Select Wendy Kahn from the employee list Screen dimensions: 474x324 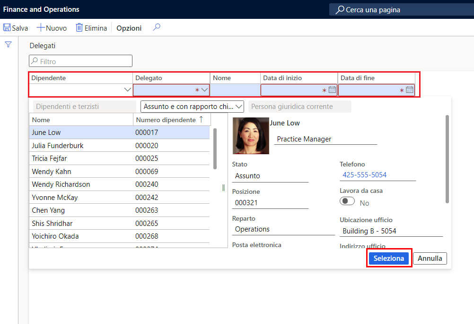(51, 171)
